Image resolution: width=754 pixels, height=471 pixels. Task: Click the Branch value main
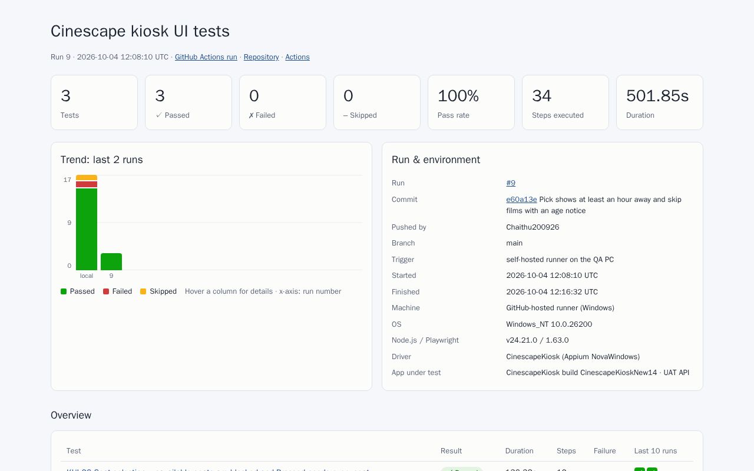click(x=514, y=243)
